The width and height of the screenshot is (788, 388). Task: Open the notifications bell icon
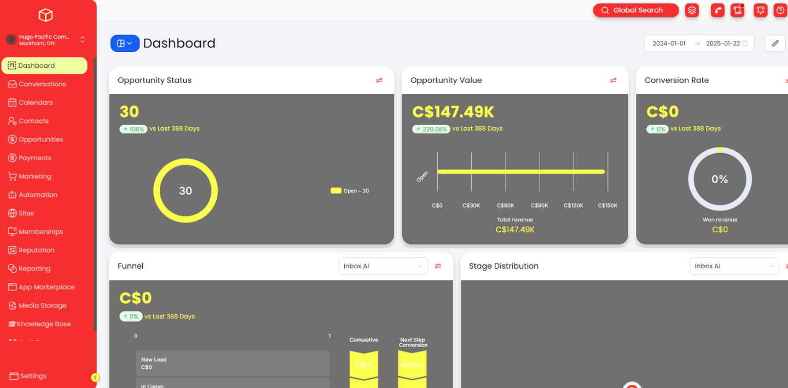pos(760,10)
